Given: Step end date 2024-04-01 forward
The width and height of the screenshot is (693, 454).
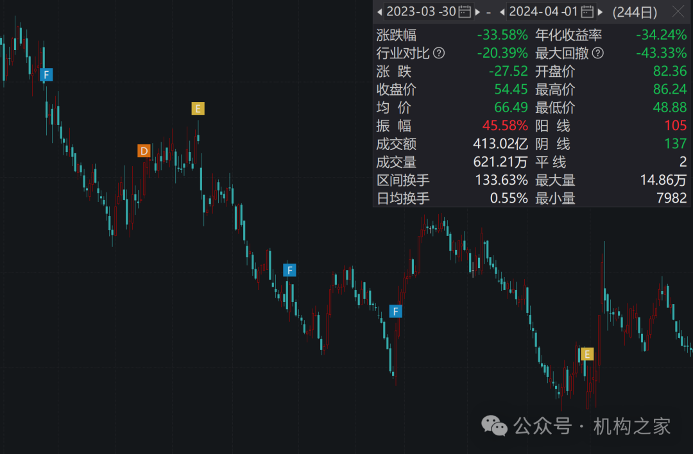Looking at the screenshot, I should pyautogui.click(x=600, y=12).
